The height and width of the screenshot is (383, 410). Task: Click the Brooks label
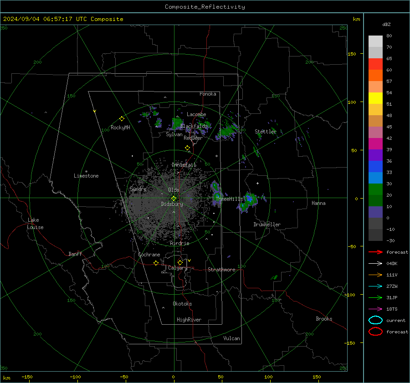pos(324,319)
